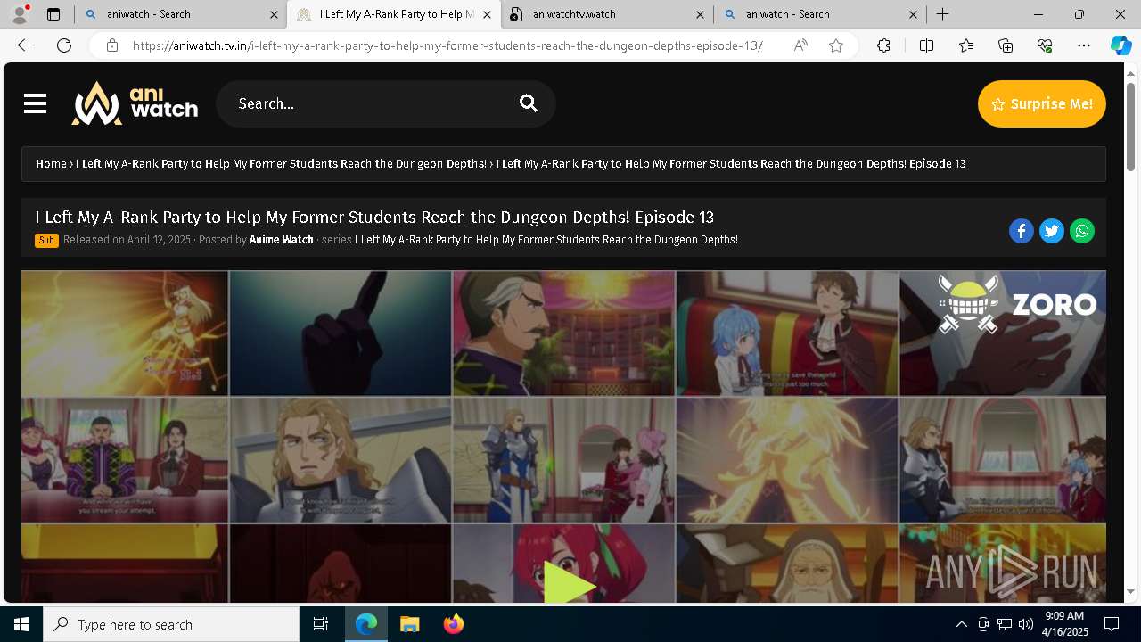
Task: Share episode on Twitter
Action: (x=1052, y=231)
